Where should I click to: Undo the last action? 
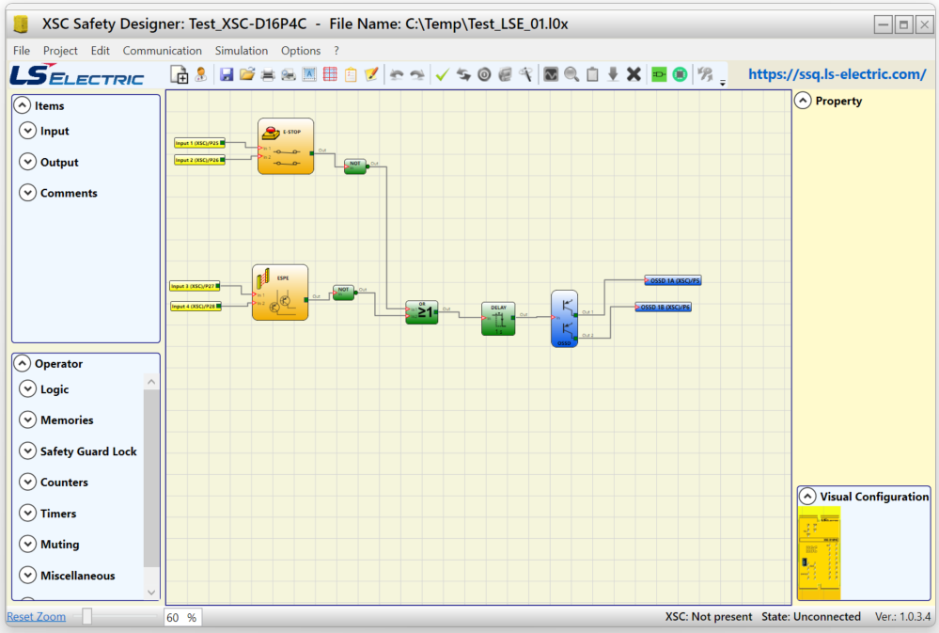[397, 75]
